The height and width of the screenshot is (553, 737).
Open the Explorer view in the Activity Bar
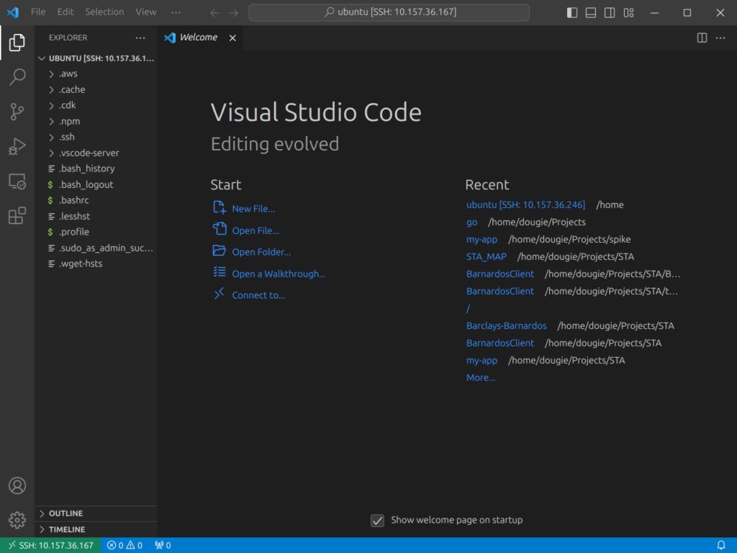tap(17, 42)
